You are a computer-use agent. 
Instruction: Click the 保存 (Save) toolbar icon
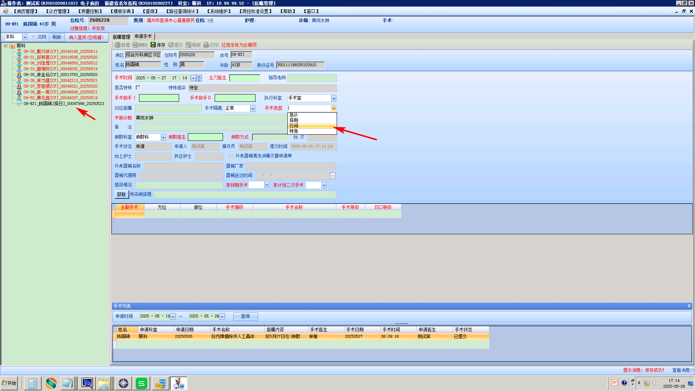[153, 45]
